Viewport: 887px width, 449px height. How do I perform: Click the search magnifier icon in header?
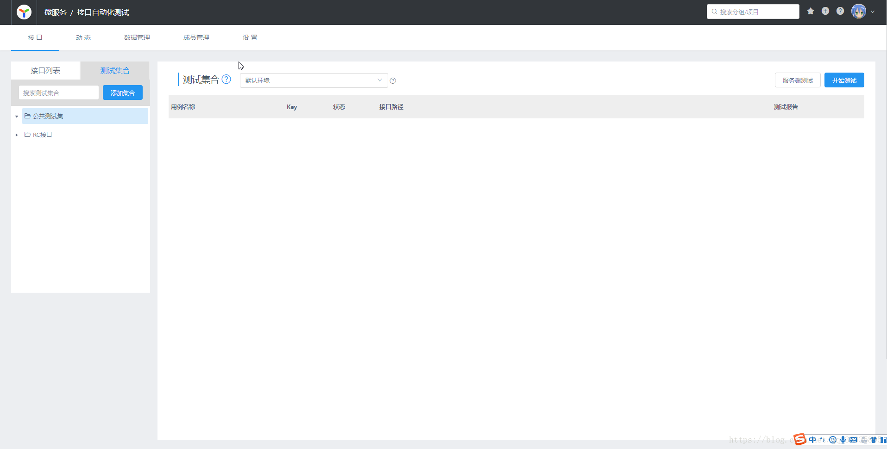pos(715,12)
